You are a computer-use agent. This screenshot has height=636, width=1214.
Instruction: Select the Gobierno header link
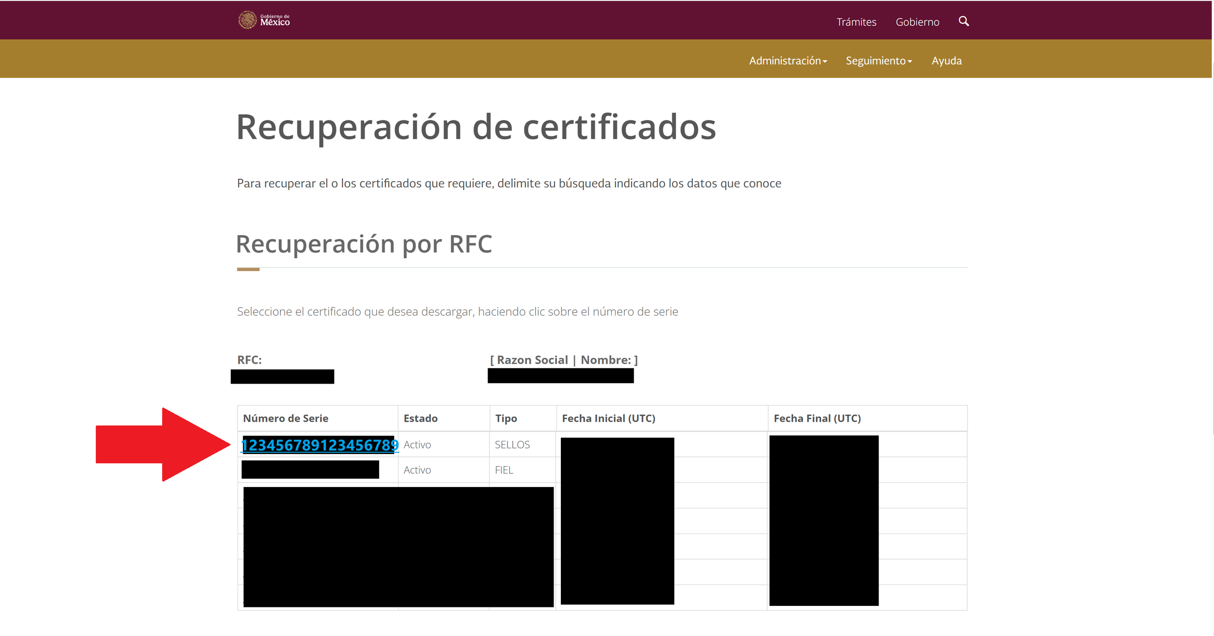pyautogui.click(x=917, y=22)
